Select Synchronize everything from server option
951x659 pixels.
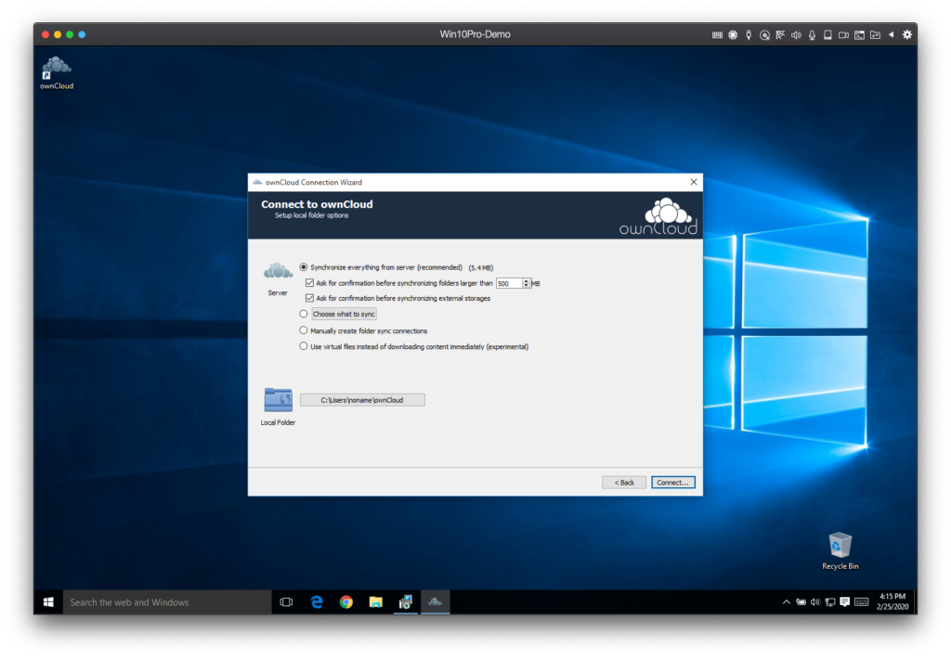(x=304, y=266)
